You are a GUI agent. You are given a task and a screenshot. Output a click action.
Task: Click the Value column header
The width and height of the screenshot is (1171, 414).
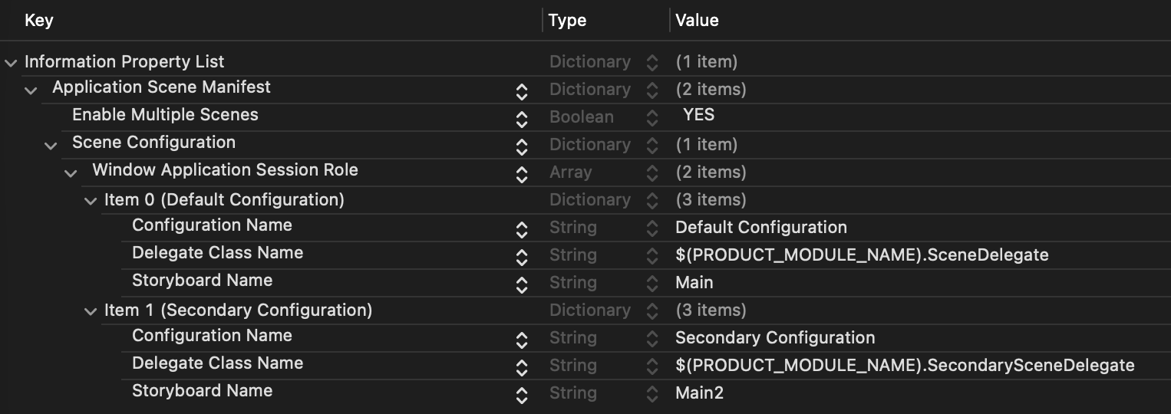697,20
